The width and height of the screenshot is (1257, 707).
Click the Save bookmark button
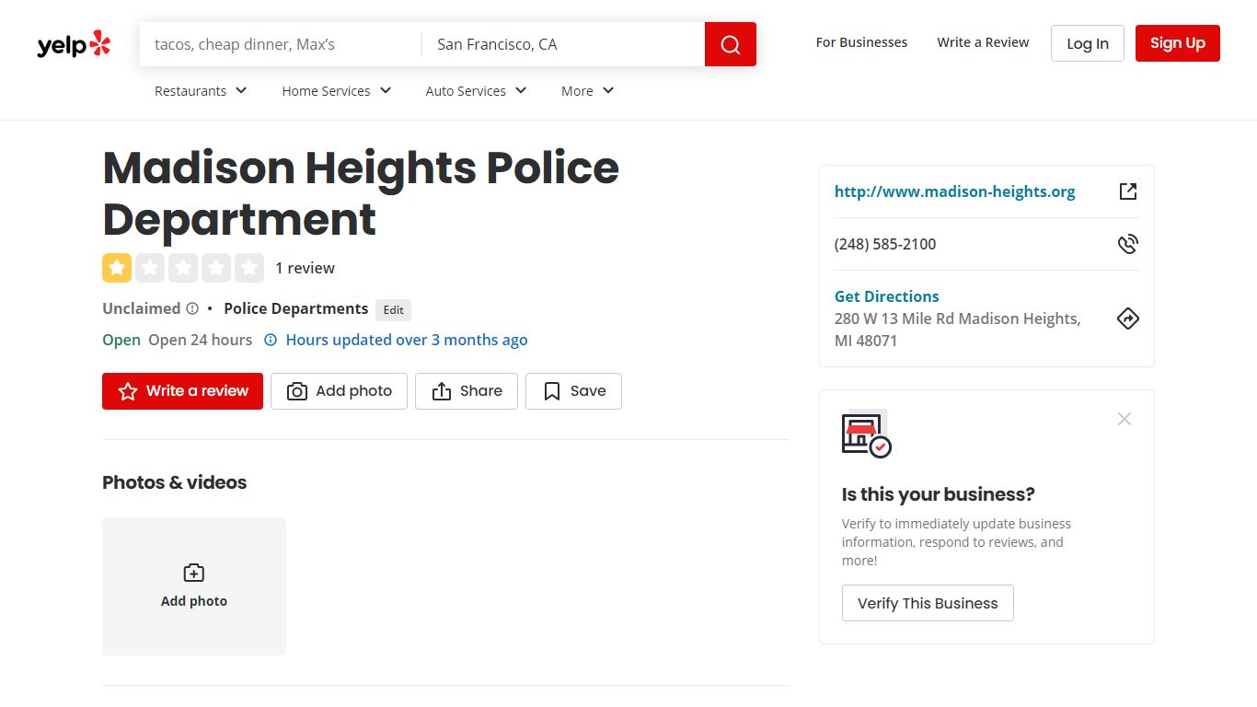point(573,391)
